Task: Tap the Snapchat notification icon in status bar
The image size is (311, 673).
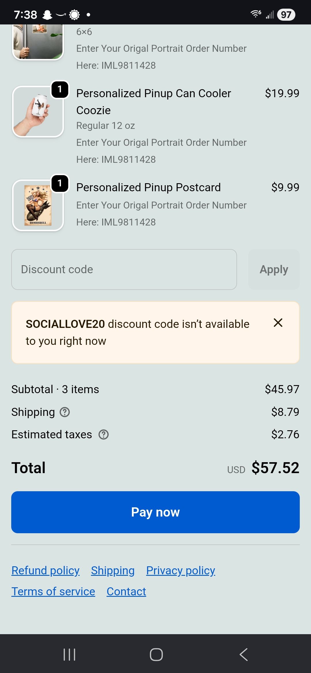Action: click(48, 15)
